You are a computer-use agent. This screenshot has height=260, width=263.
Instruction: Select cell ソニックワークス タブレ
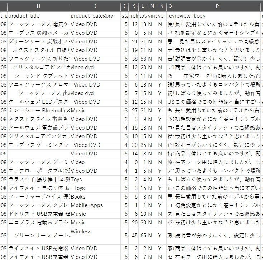38,205
